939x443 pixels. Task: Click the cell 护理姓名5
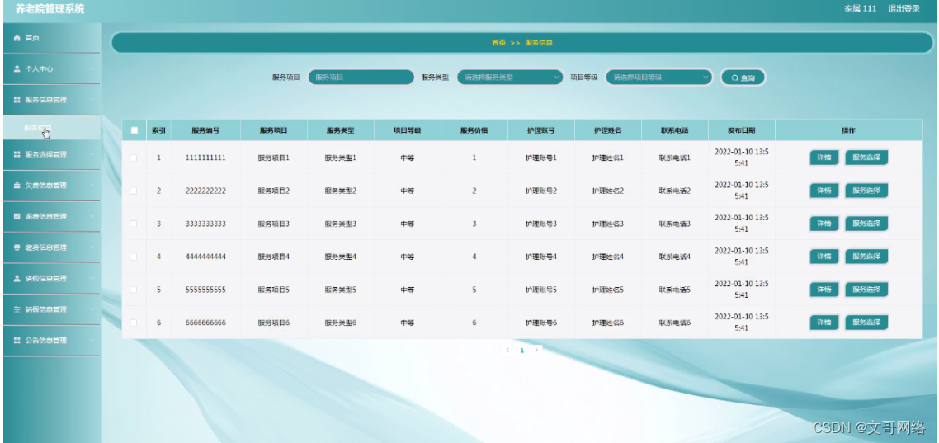[x=608, y=290]
